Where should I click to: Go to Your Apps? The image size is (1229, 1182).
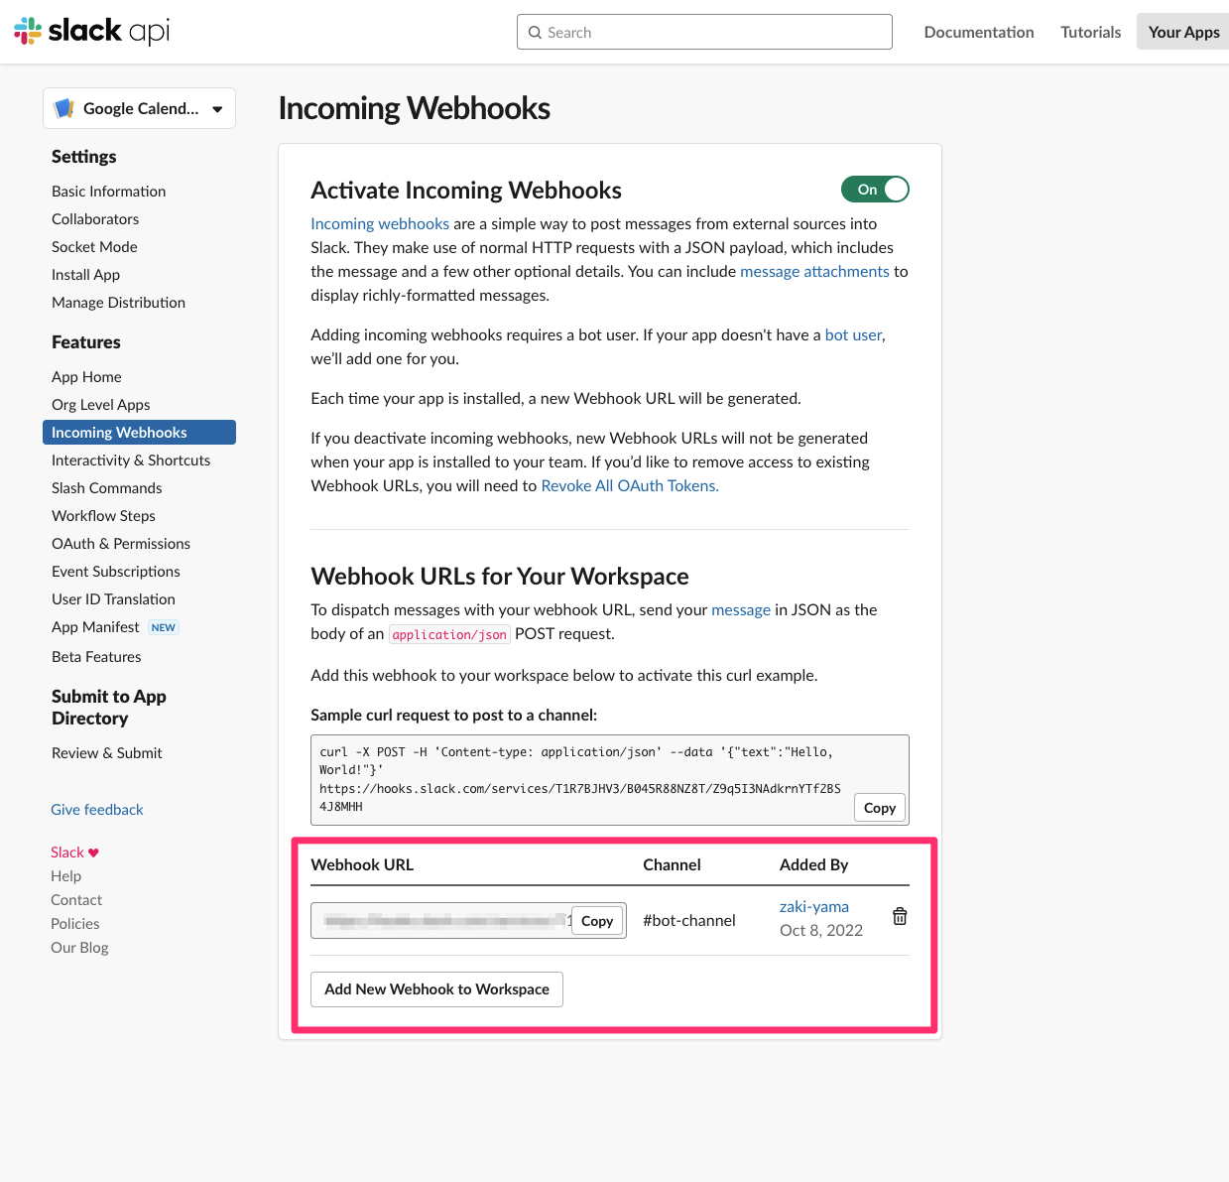pyautogui.click(x=1183, y=32)
